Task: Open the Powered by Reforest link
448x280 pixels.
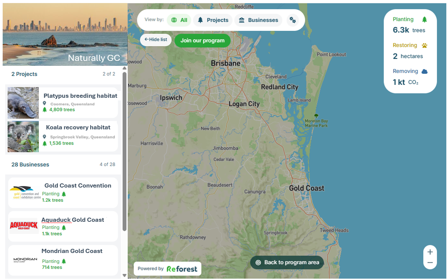Action: [x=167, y=269]
